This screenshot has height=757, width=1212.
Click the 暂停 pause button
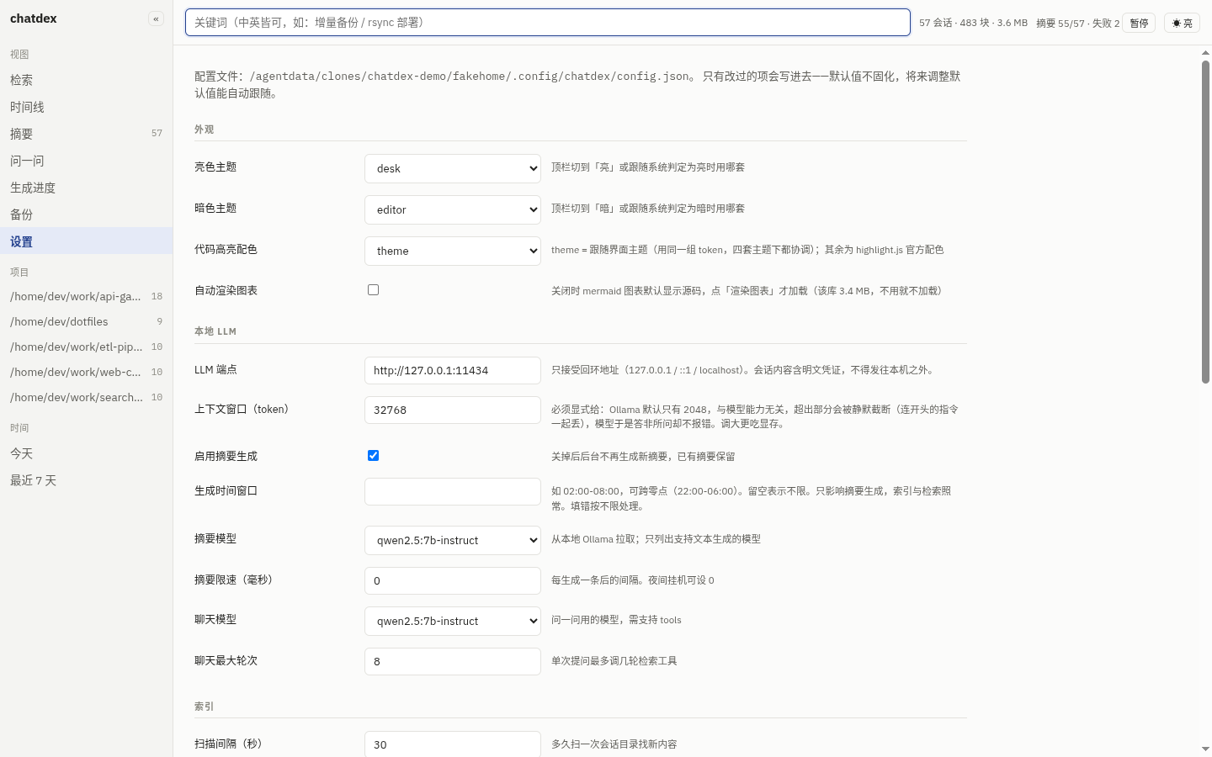click(x=1139, y=23)
